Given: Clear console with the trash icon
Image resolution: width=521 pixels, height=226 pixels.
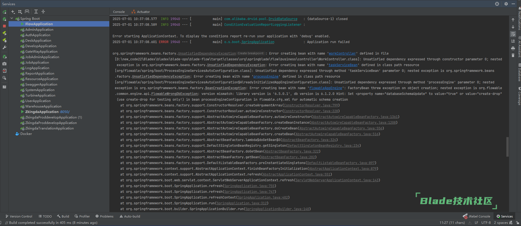Looking at the screenshot, I should pos(513,55).
